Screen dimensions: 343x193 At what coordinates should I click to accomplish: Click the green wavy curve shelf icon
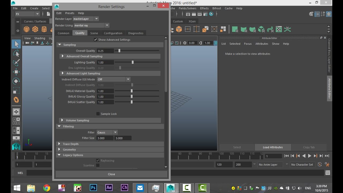pos(270,29)
